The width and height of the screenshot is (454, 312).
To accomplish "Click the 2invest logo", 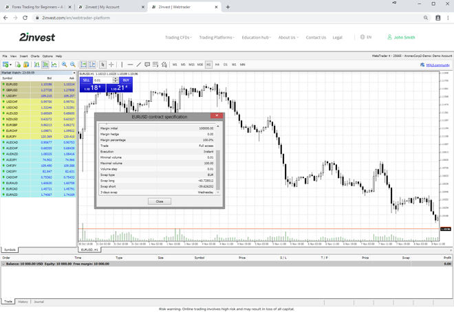I will (37, 37).
